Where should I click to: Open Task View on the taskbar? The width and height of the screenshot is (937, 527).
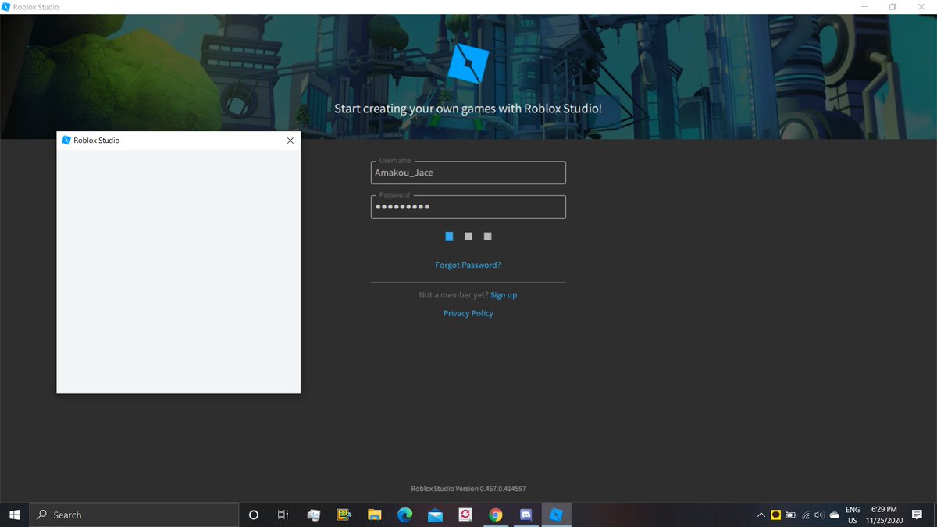283,515
